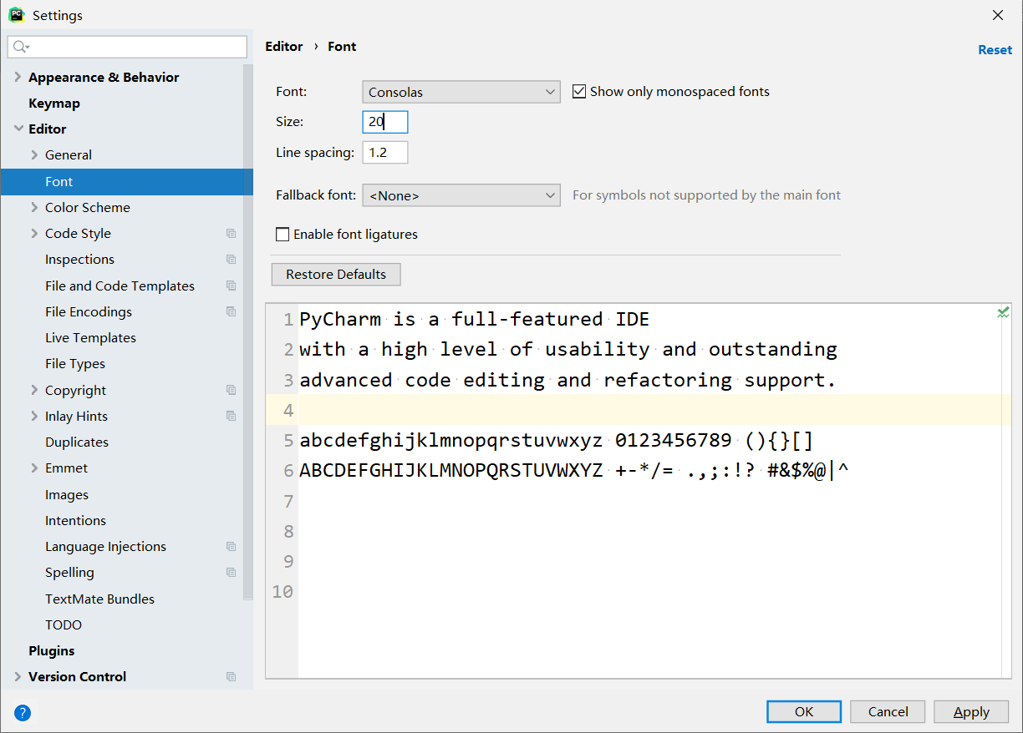Viewport: 1023px width, 733px height.
Task: Expand the Emmet node
Action: pyautogui.click(x=34, y=468)
